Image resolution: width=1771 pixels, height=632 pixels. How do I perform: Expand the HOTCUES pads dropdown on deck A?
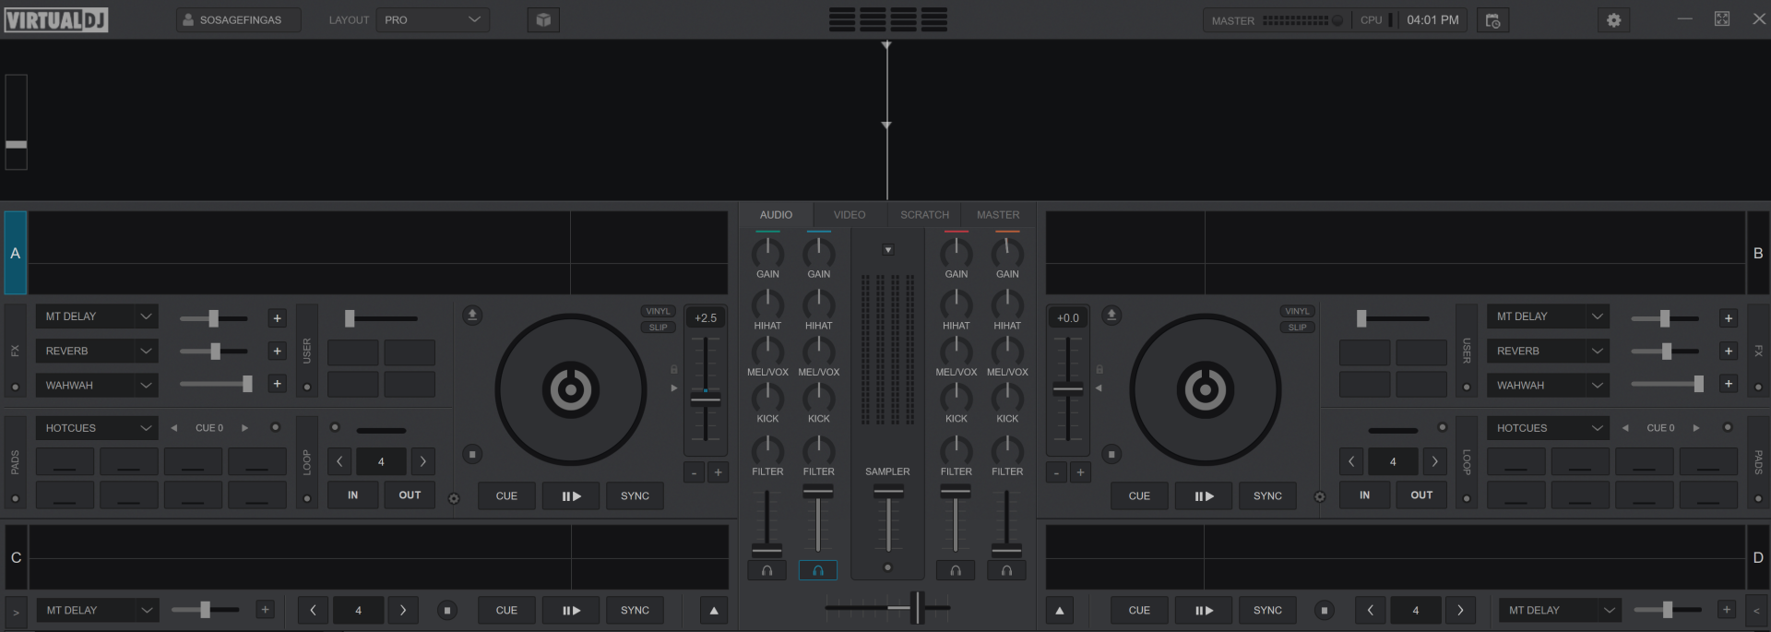pyautogui.click(x=96, y=428)
